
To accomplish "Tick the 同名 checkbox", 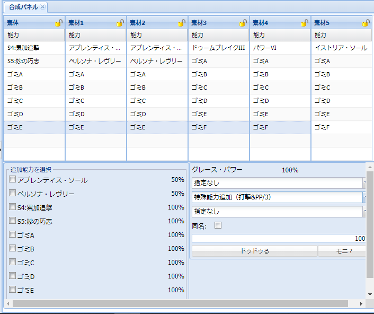I will 218,225.
